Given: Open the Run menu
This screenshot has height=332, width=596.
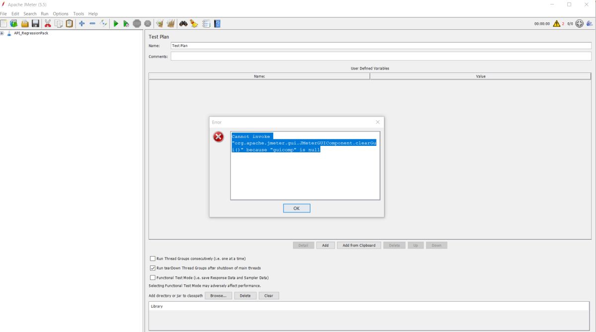Looking at the screenshot, I should point(45,13).
